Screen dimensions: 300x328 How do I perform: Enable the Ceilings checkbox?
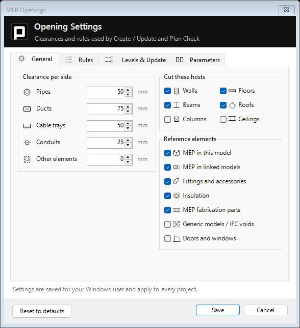coord(223,120)
